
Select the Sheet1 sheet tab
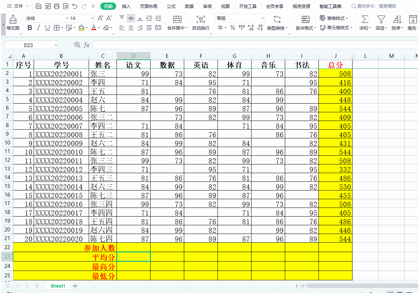coord(58,286)
